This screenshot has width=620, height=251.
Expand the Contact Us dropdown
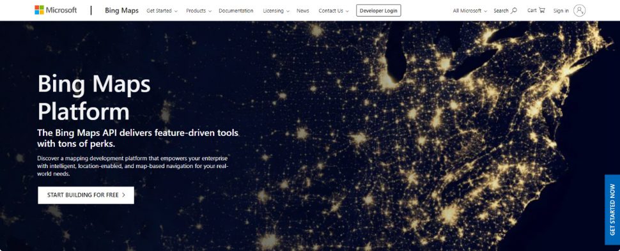point(334,11)
